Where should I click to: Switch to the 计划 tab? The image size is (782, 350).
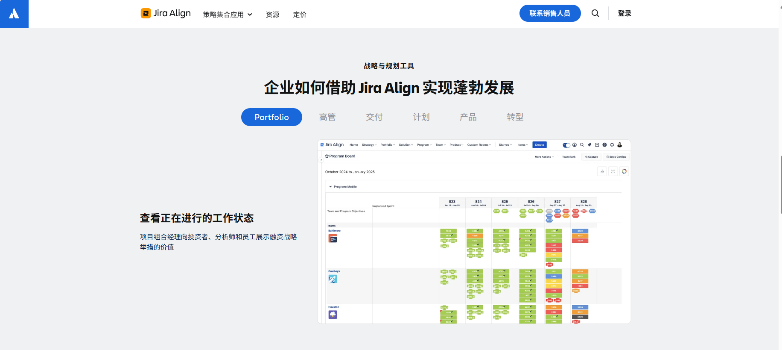(x=421, y=117)
